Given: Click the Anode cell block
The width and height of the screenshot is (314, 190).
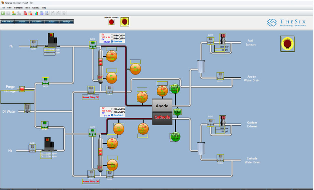Looking at the screenshot, I should tap(162, 105).
